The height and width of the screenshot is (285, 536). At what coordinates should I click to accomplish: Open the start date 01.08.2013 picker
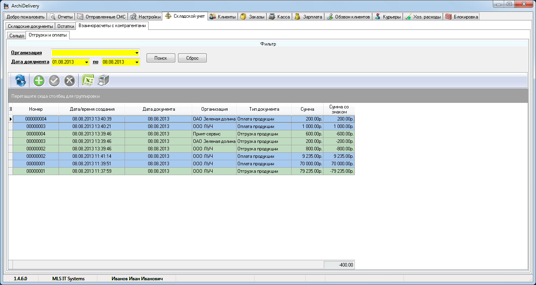[86, 62]
